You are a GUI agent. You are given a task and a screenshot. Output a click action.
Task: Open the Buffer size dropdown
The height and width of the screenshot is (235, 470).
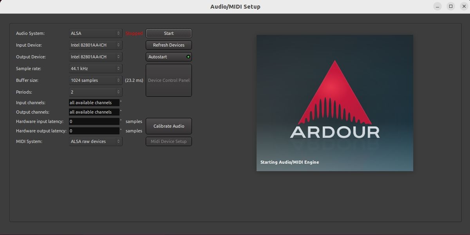[95, 80]
